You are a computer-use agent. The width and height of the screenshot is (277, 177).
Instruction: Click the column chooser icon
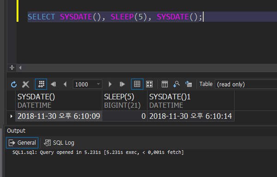tap(165, 84)
